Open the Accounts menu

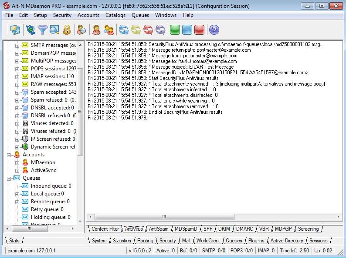[88, 15]
